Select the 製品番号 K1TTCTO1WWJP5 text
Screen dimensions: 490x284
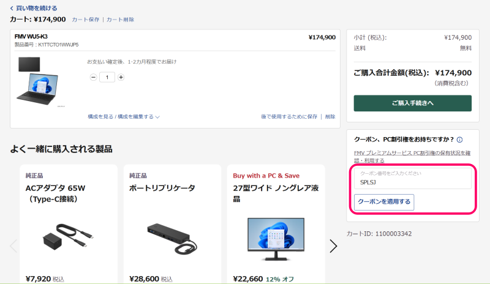pos(47,45)
